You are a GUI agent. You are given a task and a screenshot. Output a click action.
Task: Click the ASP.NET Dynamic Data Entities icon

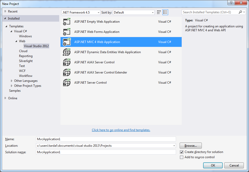(67, 52)
